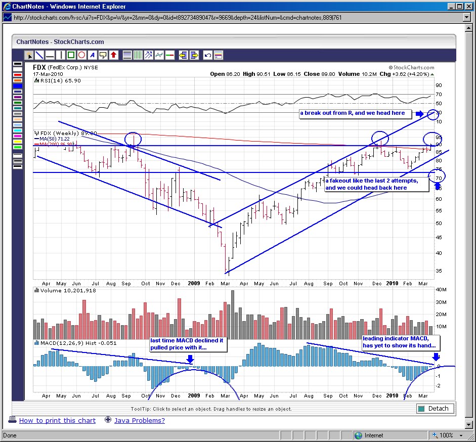Open the 'Java Problems?' link
Screen dimensions: 476x442
pos(139,420)
